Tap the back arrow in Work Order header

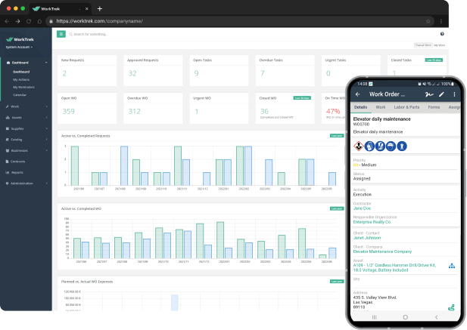click(358, 94)
